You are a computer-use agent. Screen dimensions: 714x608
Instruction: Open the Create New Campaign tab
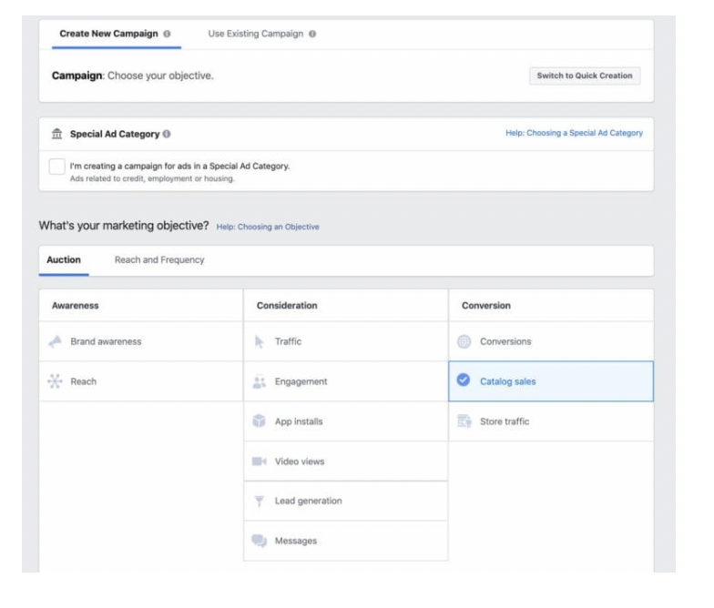pos(108,34)
